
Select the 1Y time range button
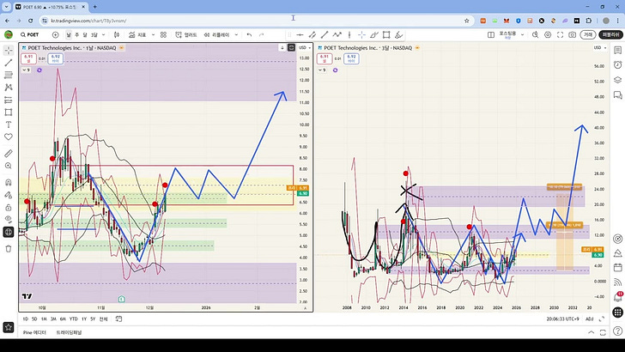coord(82,319)
